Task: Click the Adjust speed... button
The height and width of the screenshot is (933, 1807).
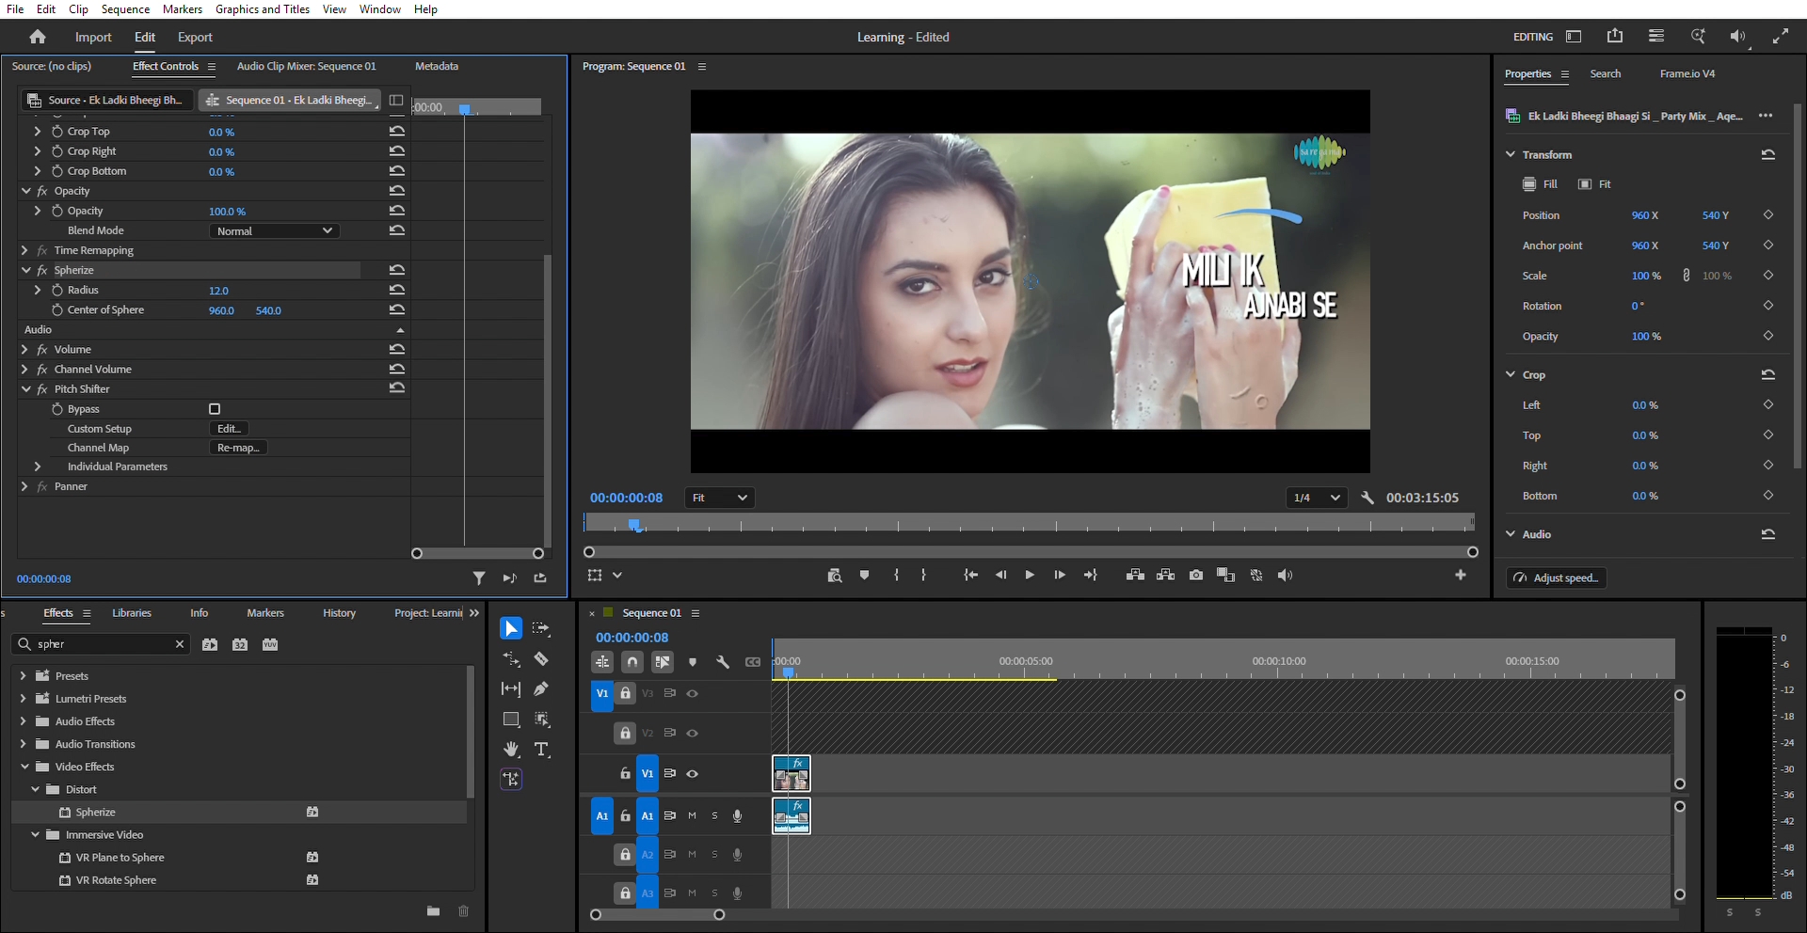Action: (1557, 577)
